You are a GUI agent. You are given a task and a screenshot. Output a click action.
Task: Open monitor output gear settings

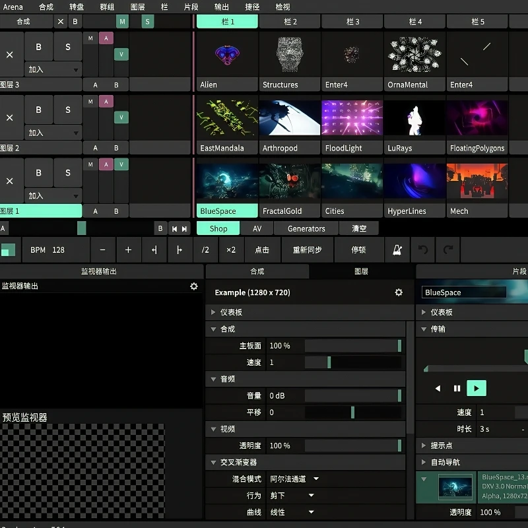[193, 286]
